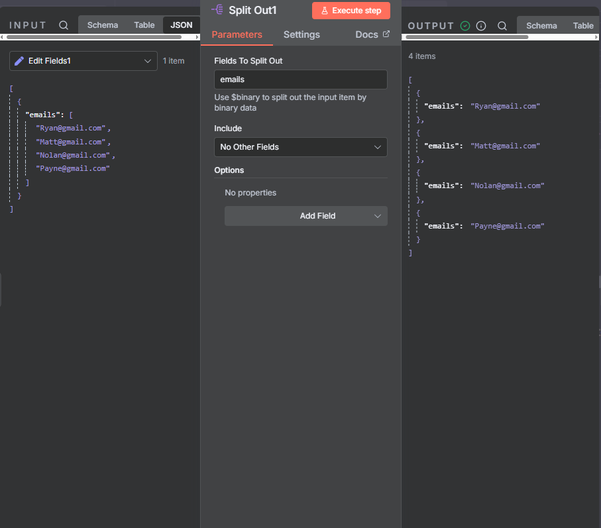
Task: Click the pencil icon beside Edit Fields1
Action: 19,61
